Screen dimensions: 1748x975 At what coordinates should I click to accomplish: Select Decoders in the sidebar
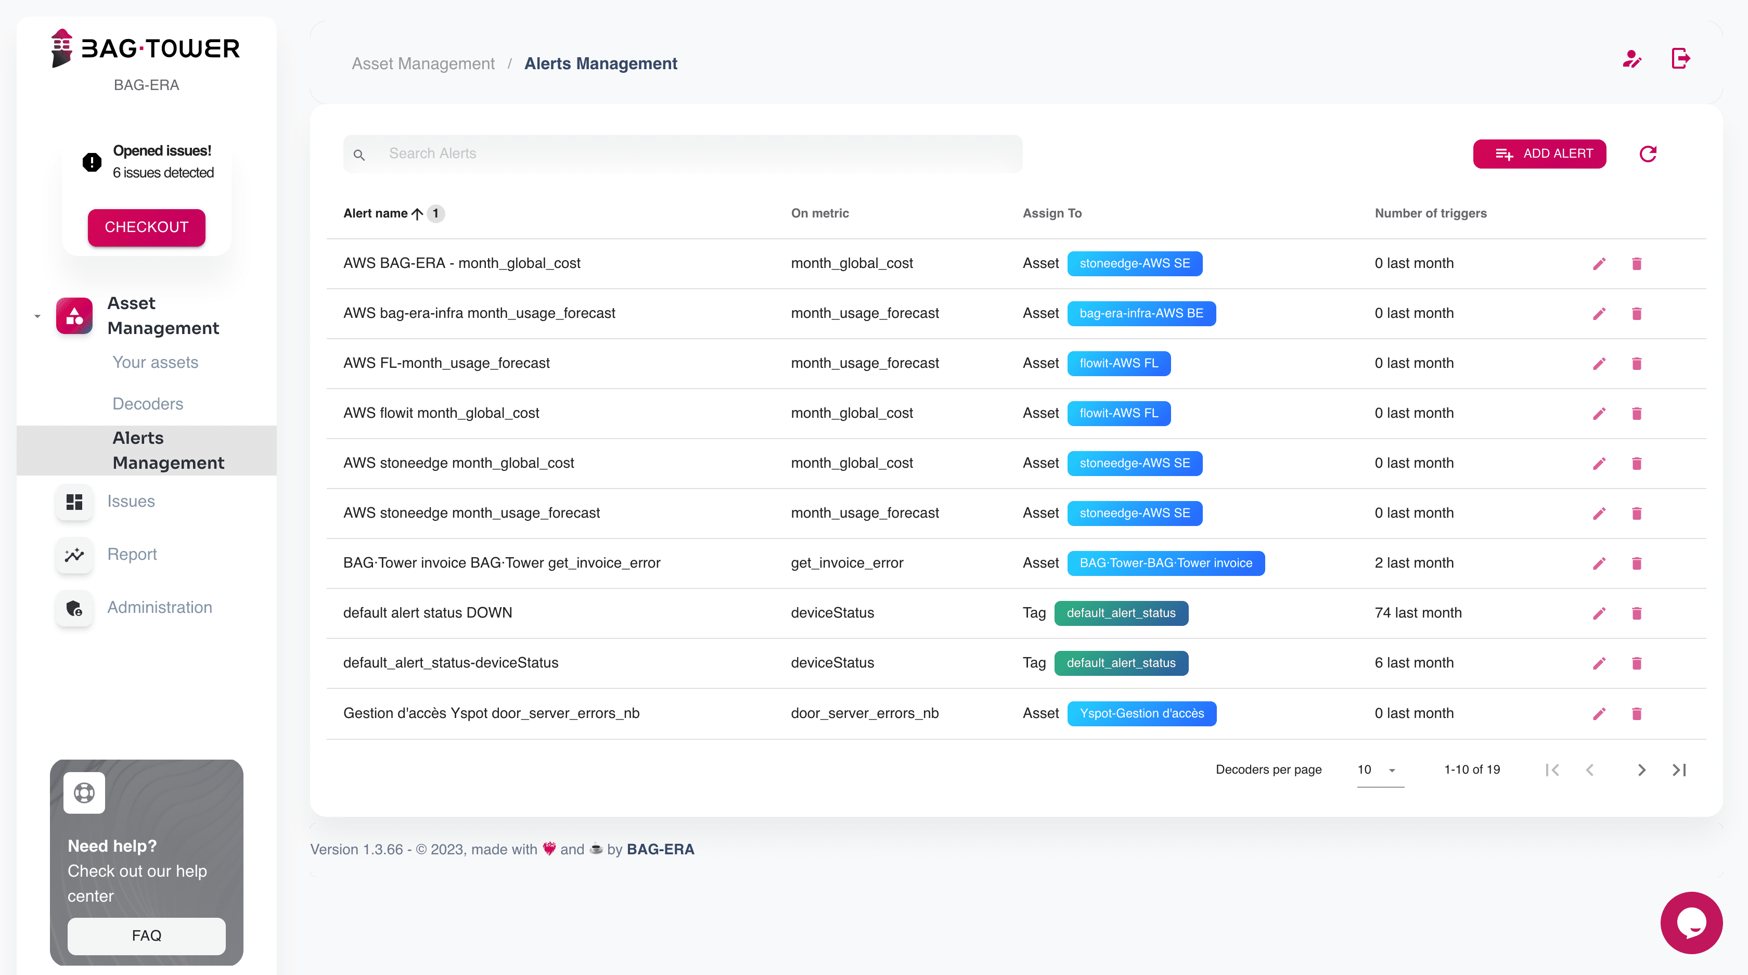click(147, 404)
